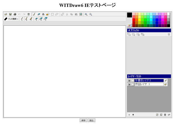This screenshot has height=125, width=175.
Task: Click the pencil icon on 手書きレイヤ 2
Action: click(x=166, y=81)
